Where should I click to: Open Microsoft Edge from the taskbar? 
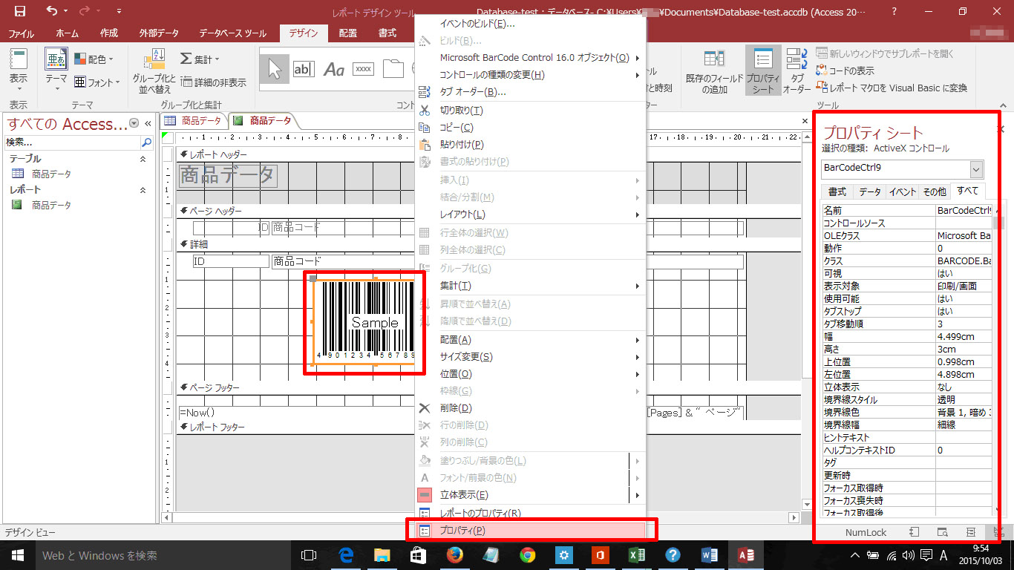coord(345,554)
